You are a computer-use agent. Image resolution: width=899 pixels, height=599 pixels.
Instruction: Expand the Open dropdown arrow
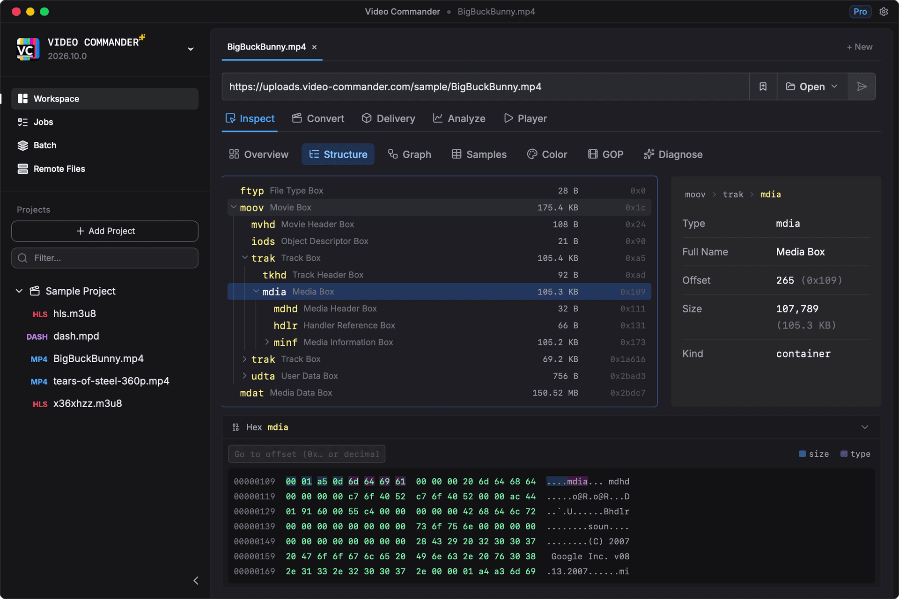834,87
